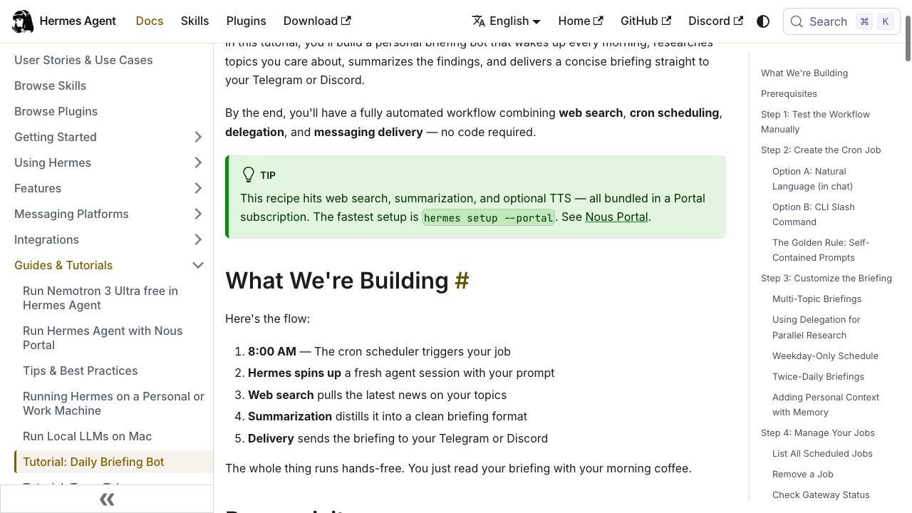Open the English language dropdown
Image resolution: width=912 pixels, height=513 pixels.
507,21
